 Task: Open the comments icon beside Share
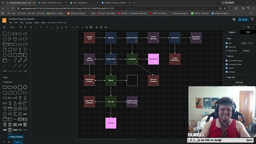[x=234, y=20]
